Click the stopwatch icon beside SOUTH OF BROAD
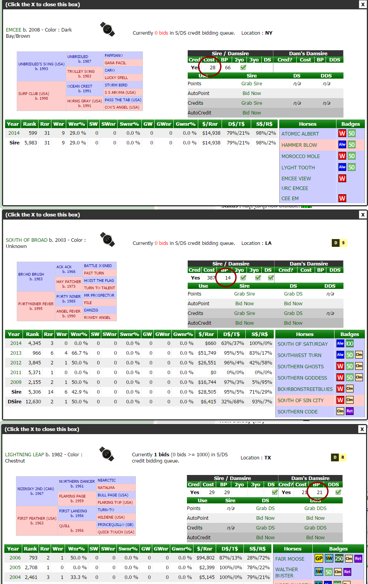 [107, 239]
